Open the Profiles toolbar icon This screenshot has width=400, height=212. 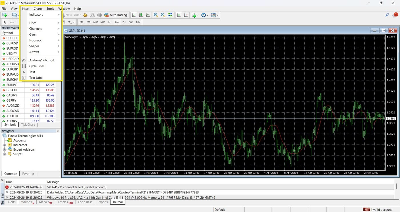pos(14,15)
